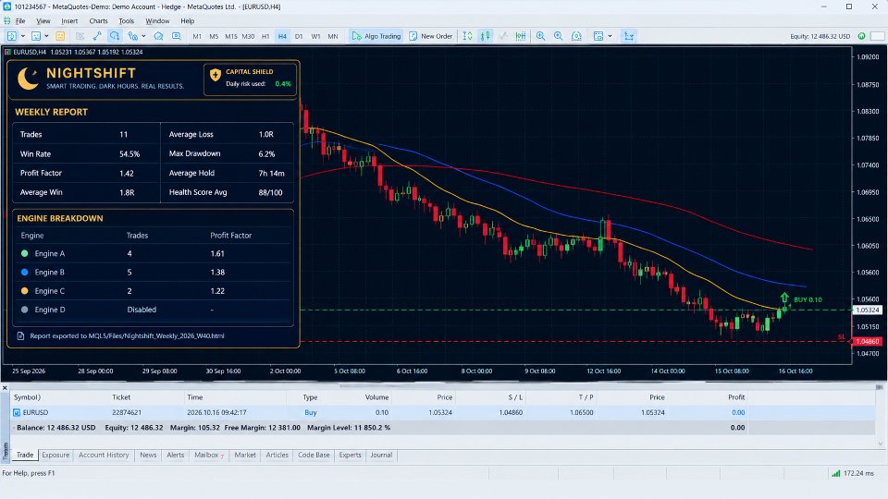
Task: Click the green status icon beside Equity
Action: pos(861,36)
